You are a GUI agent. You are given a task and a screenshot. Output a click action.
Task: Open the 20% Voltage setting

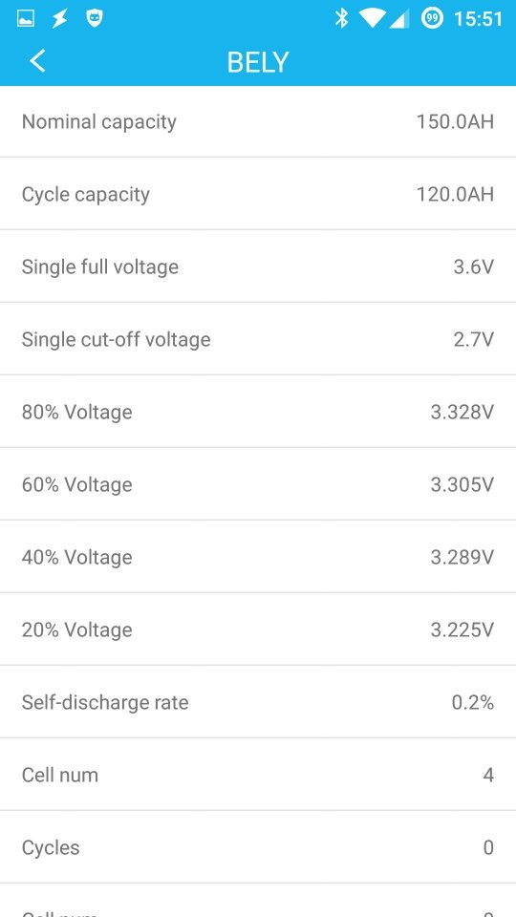point(258,629)
